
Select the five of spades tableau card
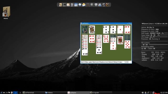coord(99,50)
